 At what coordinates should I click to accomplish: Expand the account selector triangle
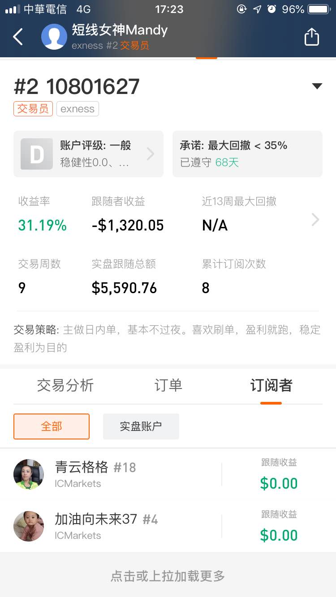(x=317, y=86)
